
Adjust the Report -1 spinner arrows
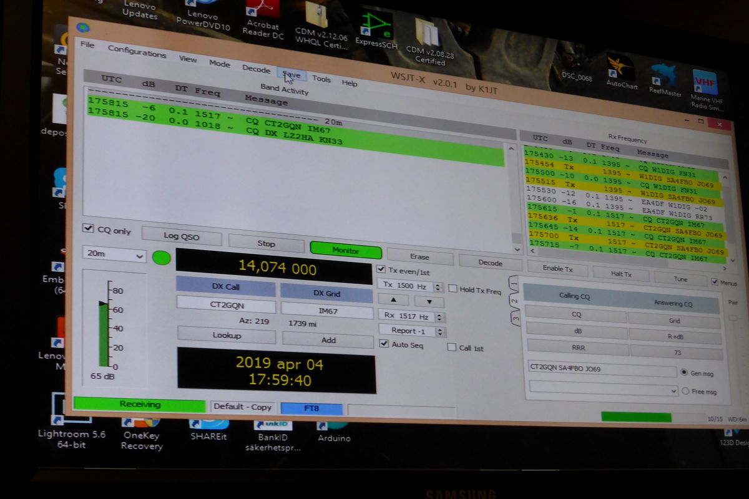pyautogui.click(x=440, y=331)
